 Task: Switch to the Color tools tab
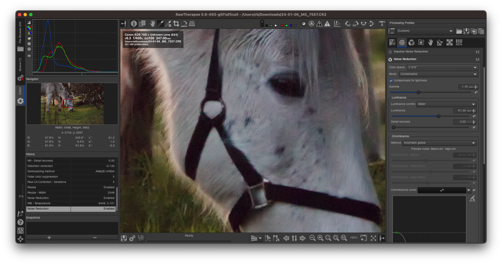[x=412, y=42]
